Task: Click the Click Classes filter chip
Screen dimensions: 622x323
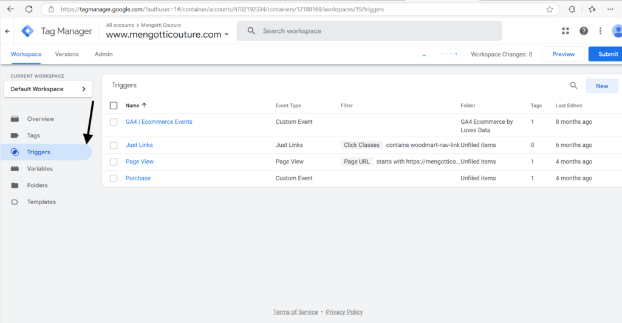Action: tap(361, 145)
